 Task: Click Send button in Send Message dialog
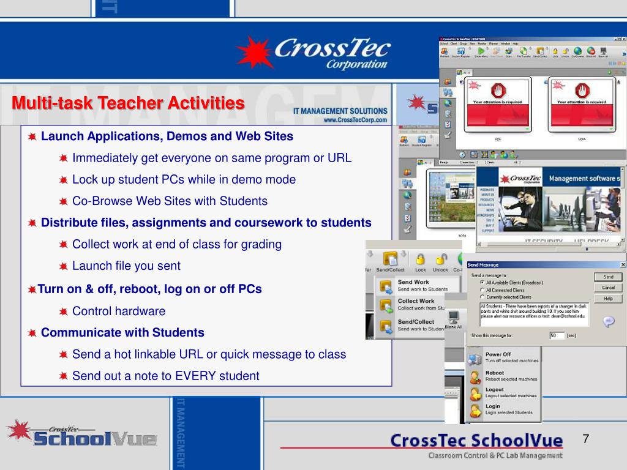608,277
